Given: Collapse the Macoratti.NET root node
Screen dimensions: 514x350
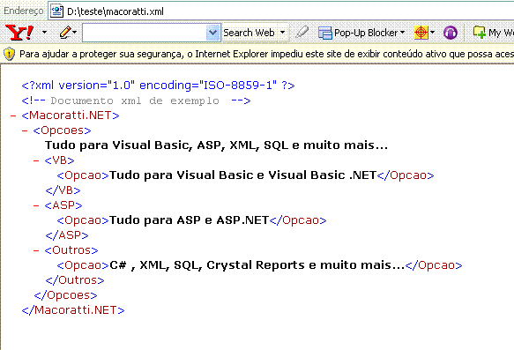Looking at the screenshot, I should pos(13,115).
